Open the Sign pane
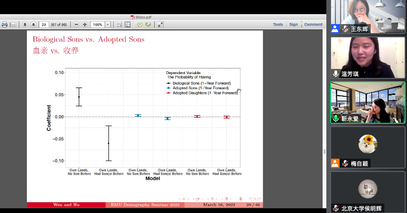The image size is (407, 213). [293, 25]
